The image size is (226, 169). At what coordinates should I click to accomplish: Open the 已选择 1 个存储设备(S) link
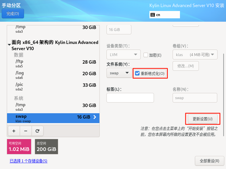point(29,161)
